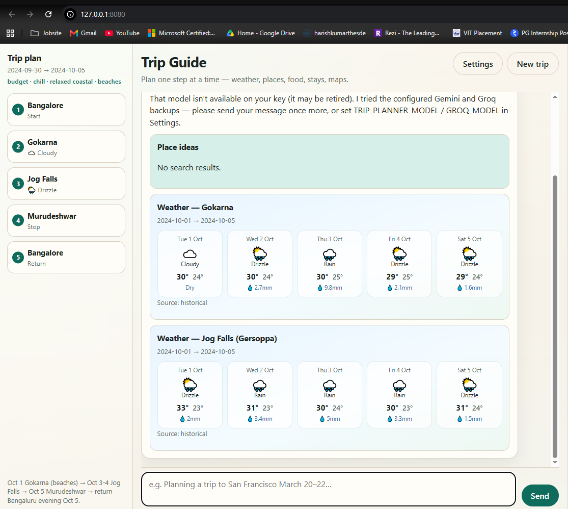This screenshot has width=568, height=509.
Task: Click the sidebar itinerary summary text
Action: (x=64, y=492)
